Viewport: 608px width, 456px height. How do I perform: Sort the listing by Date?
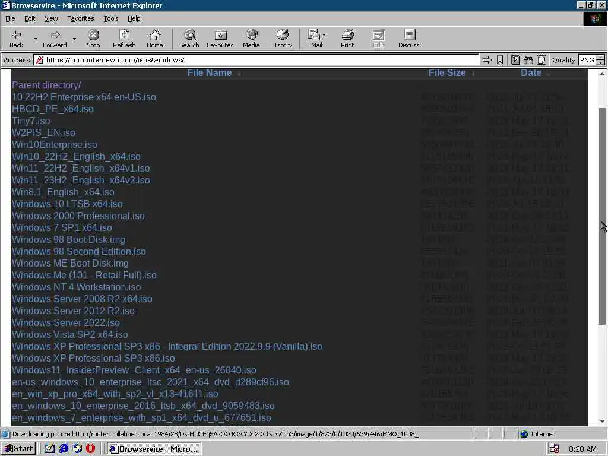click(x=531, y=73)
